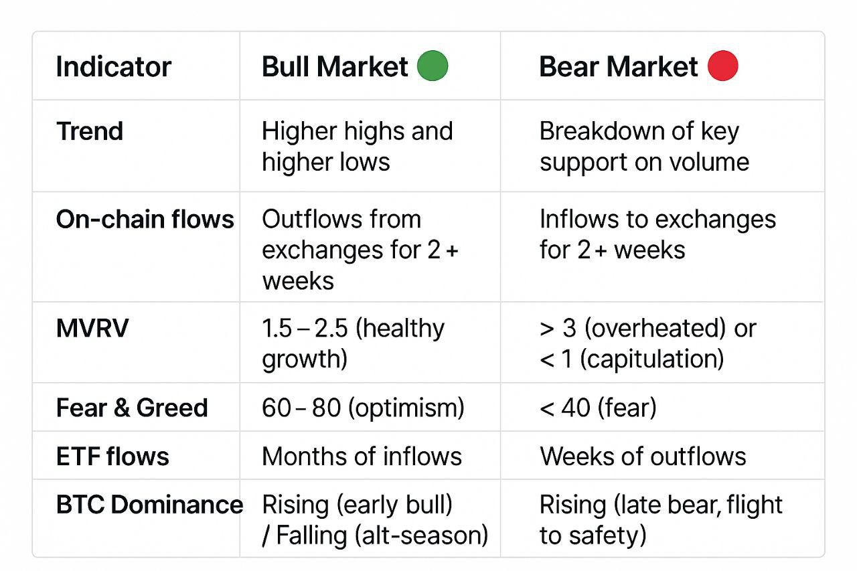Viewport: 857px width, 571px height.
Task: Click the '1.5 – 2.5 (healthy growth)' cell
Action: (353, 343)
